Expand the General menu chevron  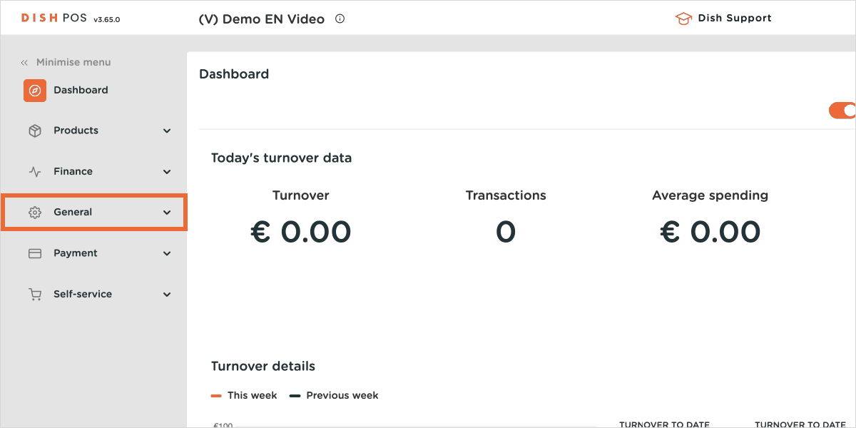pos(167,213)
